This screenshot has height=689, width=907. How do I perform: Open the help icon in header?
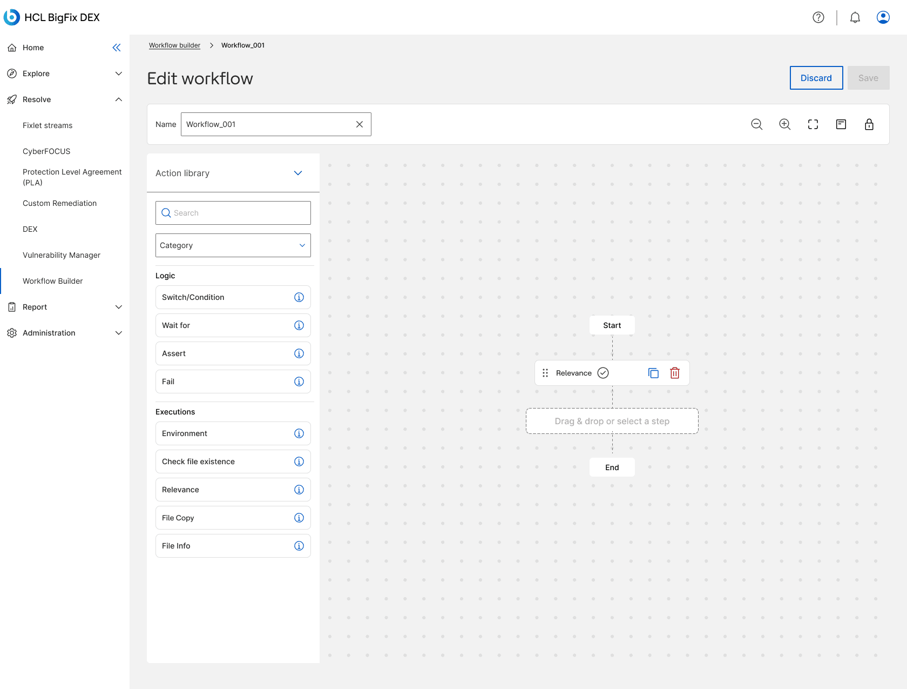(818, 17)
